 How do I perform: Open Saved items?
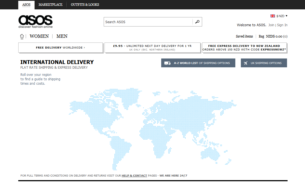(244, 36)
